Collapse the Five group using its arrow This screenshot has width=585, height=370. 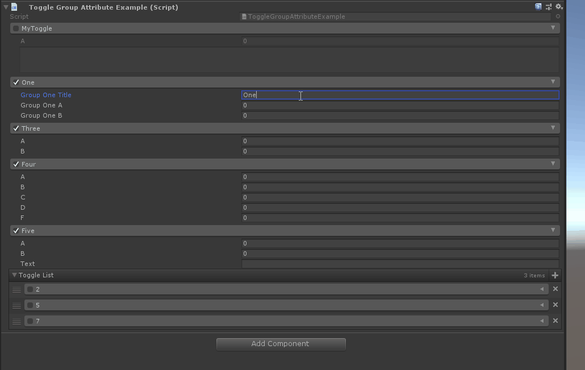tap(553, 230)
